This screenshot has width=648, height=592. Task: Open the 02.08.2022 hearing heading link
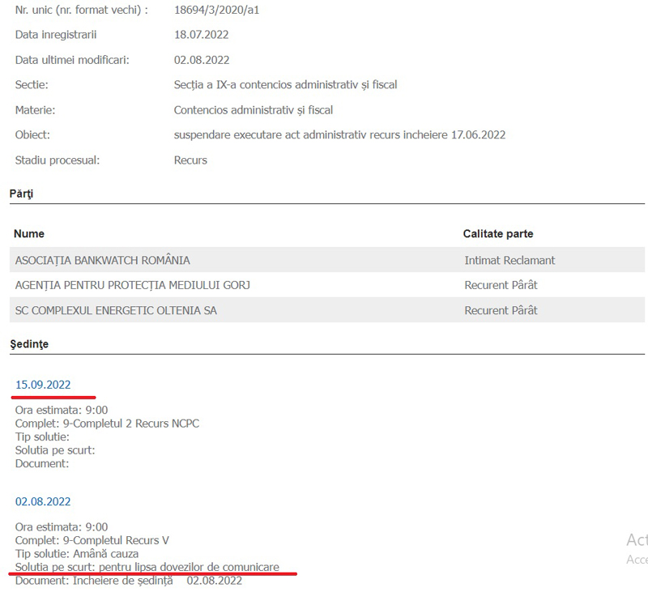(43, 501)
